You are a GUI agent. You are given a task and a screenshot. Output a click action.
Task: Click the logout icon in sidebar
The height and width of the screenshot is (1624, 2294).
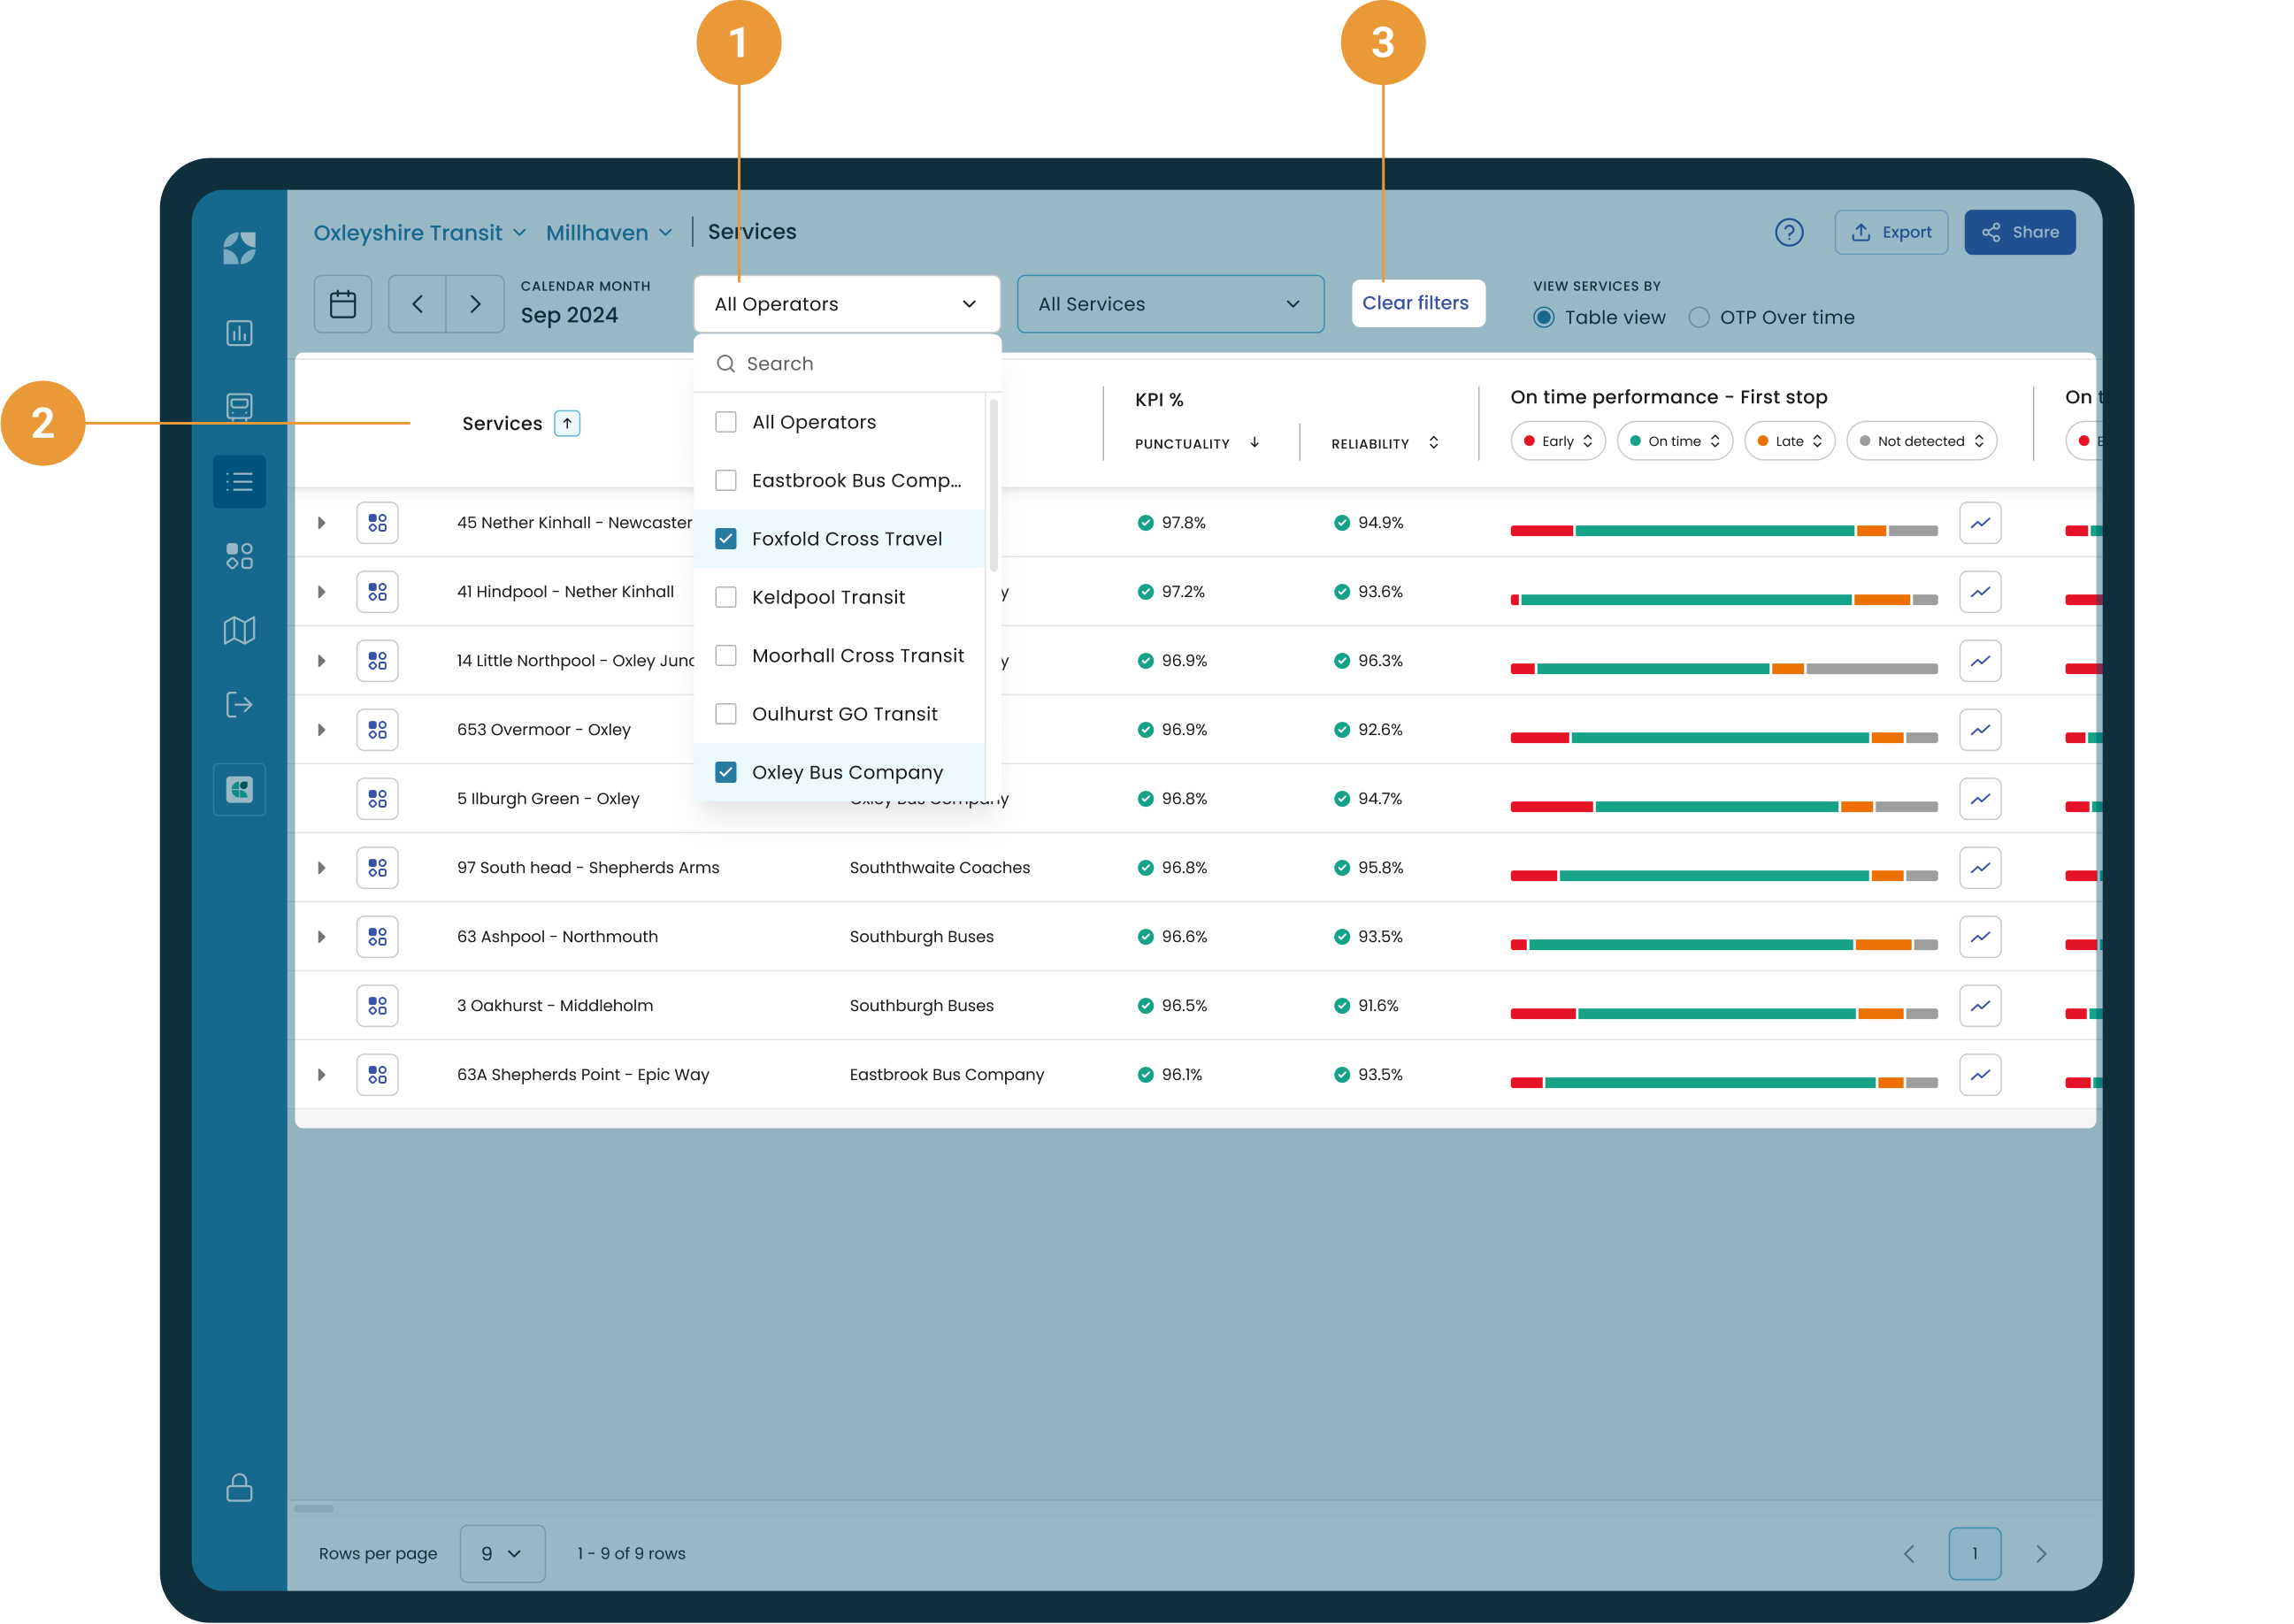click(x=239, y=705)
